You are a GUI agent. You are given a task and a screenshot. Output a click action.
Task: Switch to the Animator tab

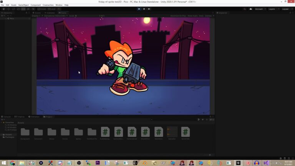(50, 13)
